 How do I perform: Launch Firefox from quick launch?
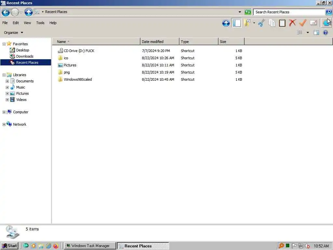pyautogui.click(x=56, y=246)
